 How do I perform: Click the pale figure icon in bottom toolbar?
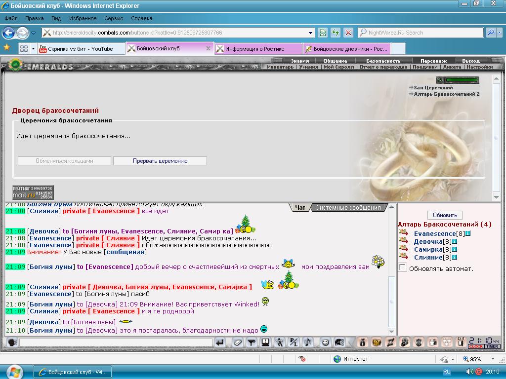point(433,342)
